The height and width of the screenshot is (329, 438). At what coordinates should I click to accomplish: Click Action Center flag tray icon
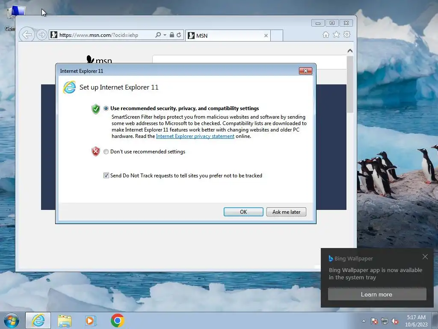(x=374, y=321)
